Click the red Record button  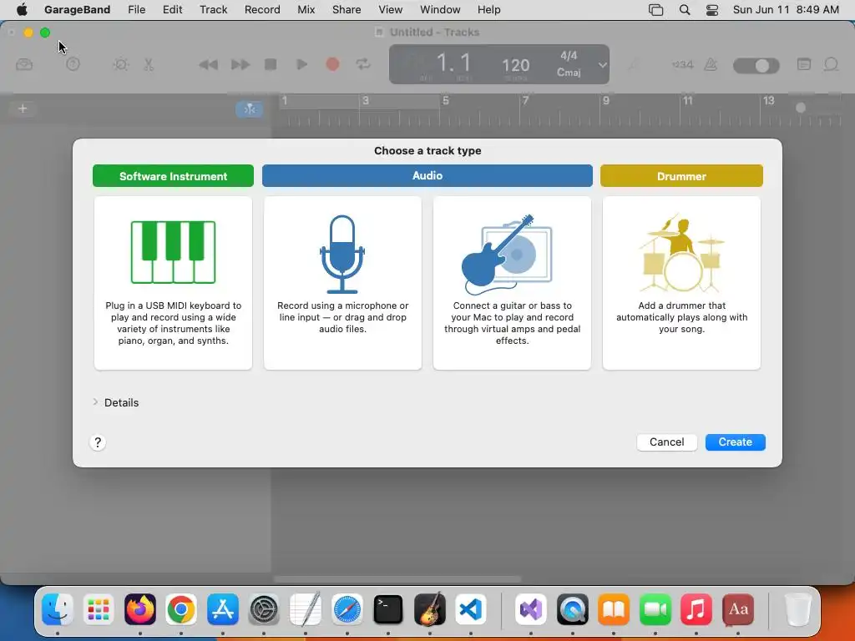point(332,64)
